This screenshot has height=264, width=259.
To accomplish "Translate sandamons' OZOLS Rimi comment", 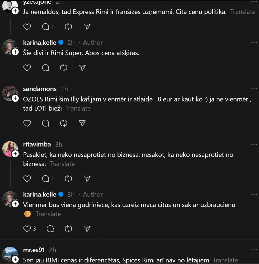I will pos(78,109).
